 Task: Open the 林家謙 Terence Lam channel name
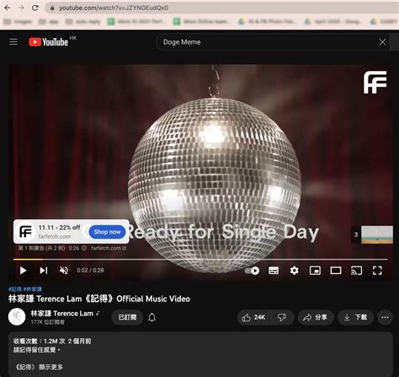click(x=61, y=314)
